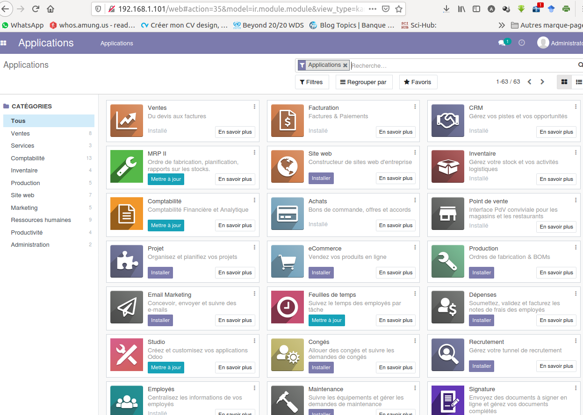Open the Facturation card options menu
Screen dimensions: 583x415
click(x=415, y=107)
